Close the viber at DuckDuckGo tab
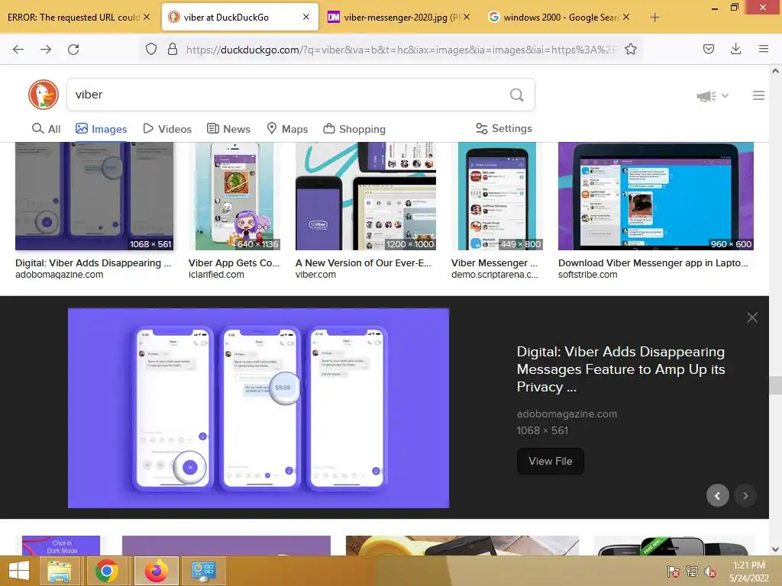 click(x=306, y=17)
